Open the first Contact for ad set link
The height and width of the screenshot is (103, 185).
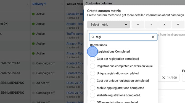75,63
